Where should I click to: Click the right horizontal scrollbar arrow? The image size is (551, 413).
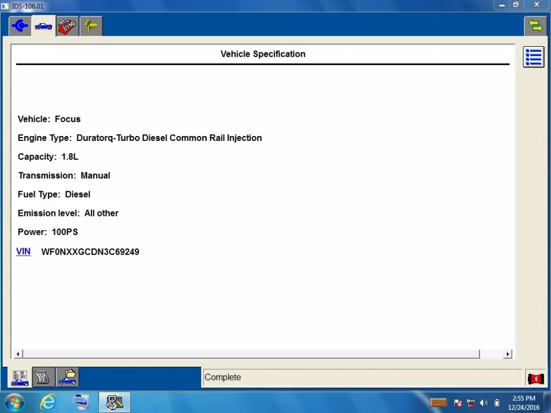coord(506,354)
